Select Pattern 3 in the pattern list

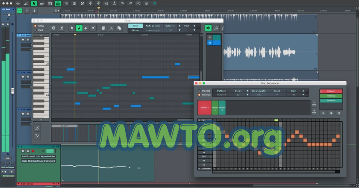331,100
